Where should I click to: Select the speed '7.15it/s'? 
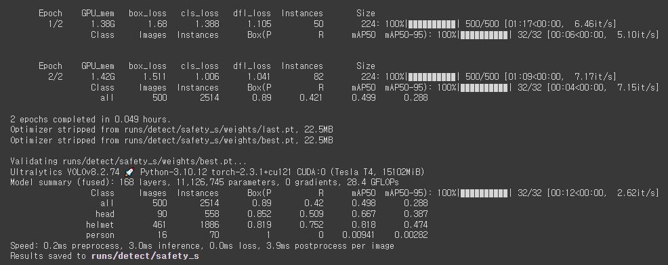638,87
